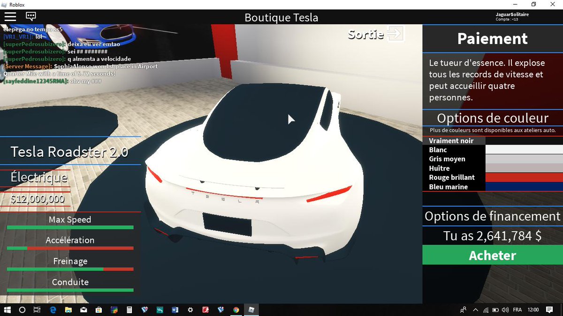The height and width of the screenshot is (316, 563).
Task: Click the Paiement panel header
Action: [x=493, y=38]
